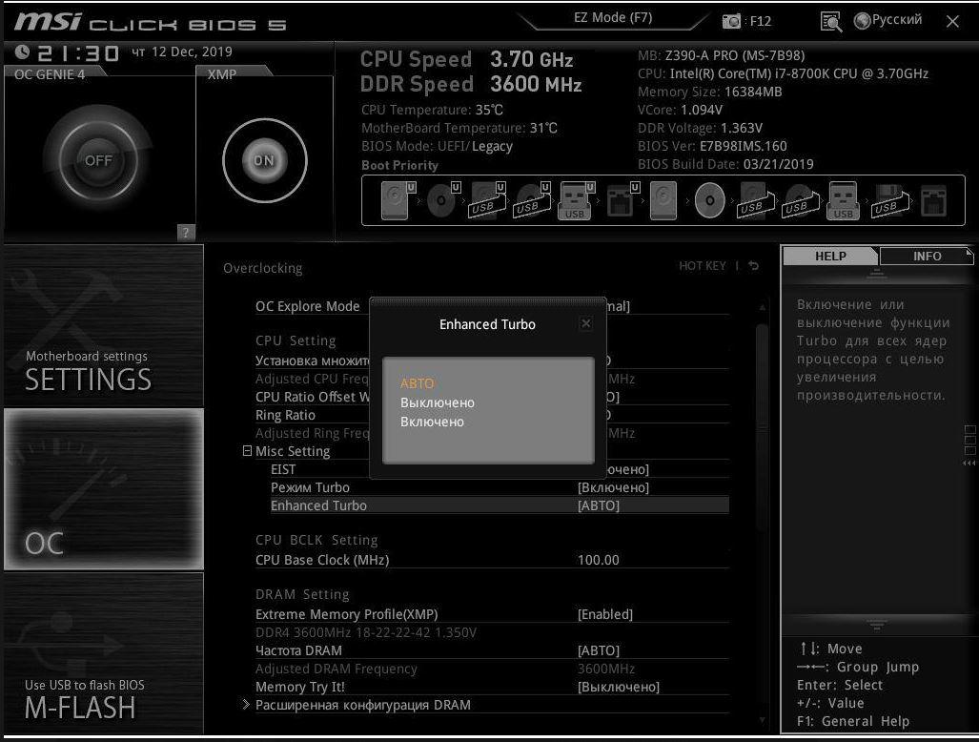
Task: Select the UEFI hard disk boot device icon
Action: tap(398, 200)
